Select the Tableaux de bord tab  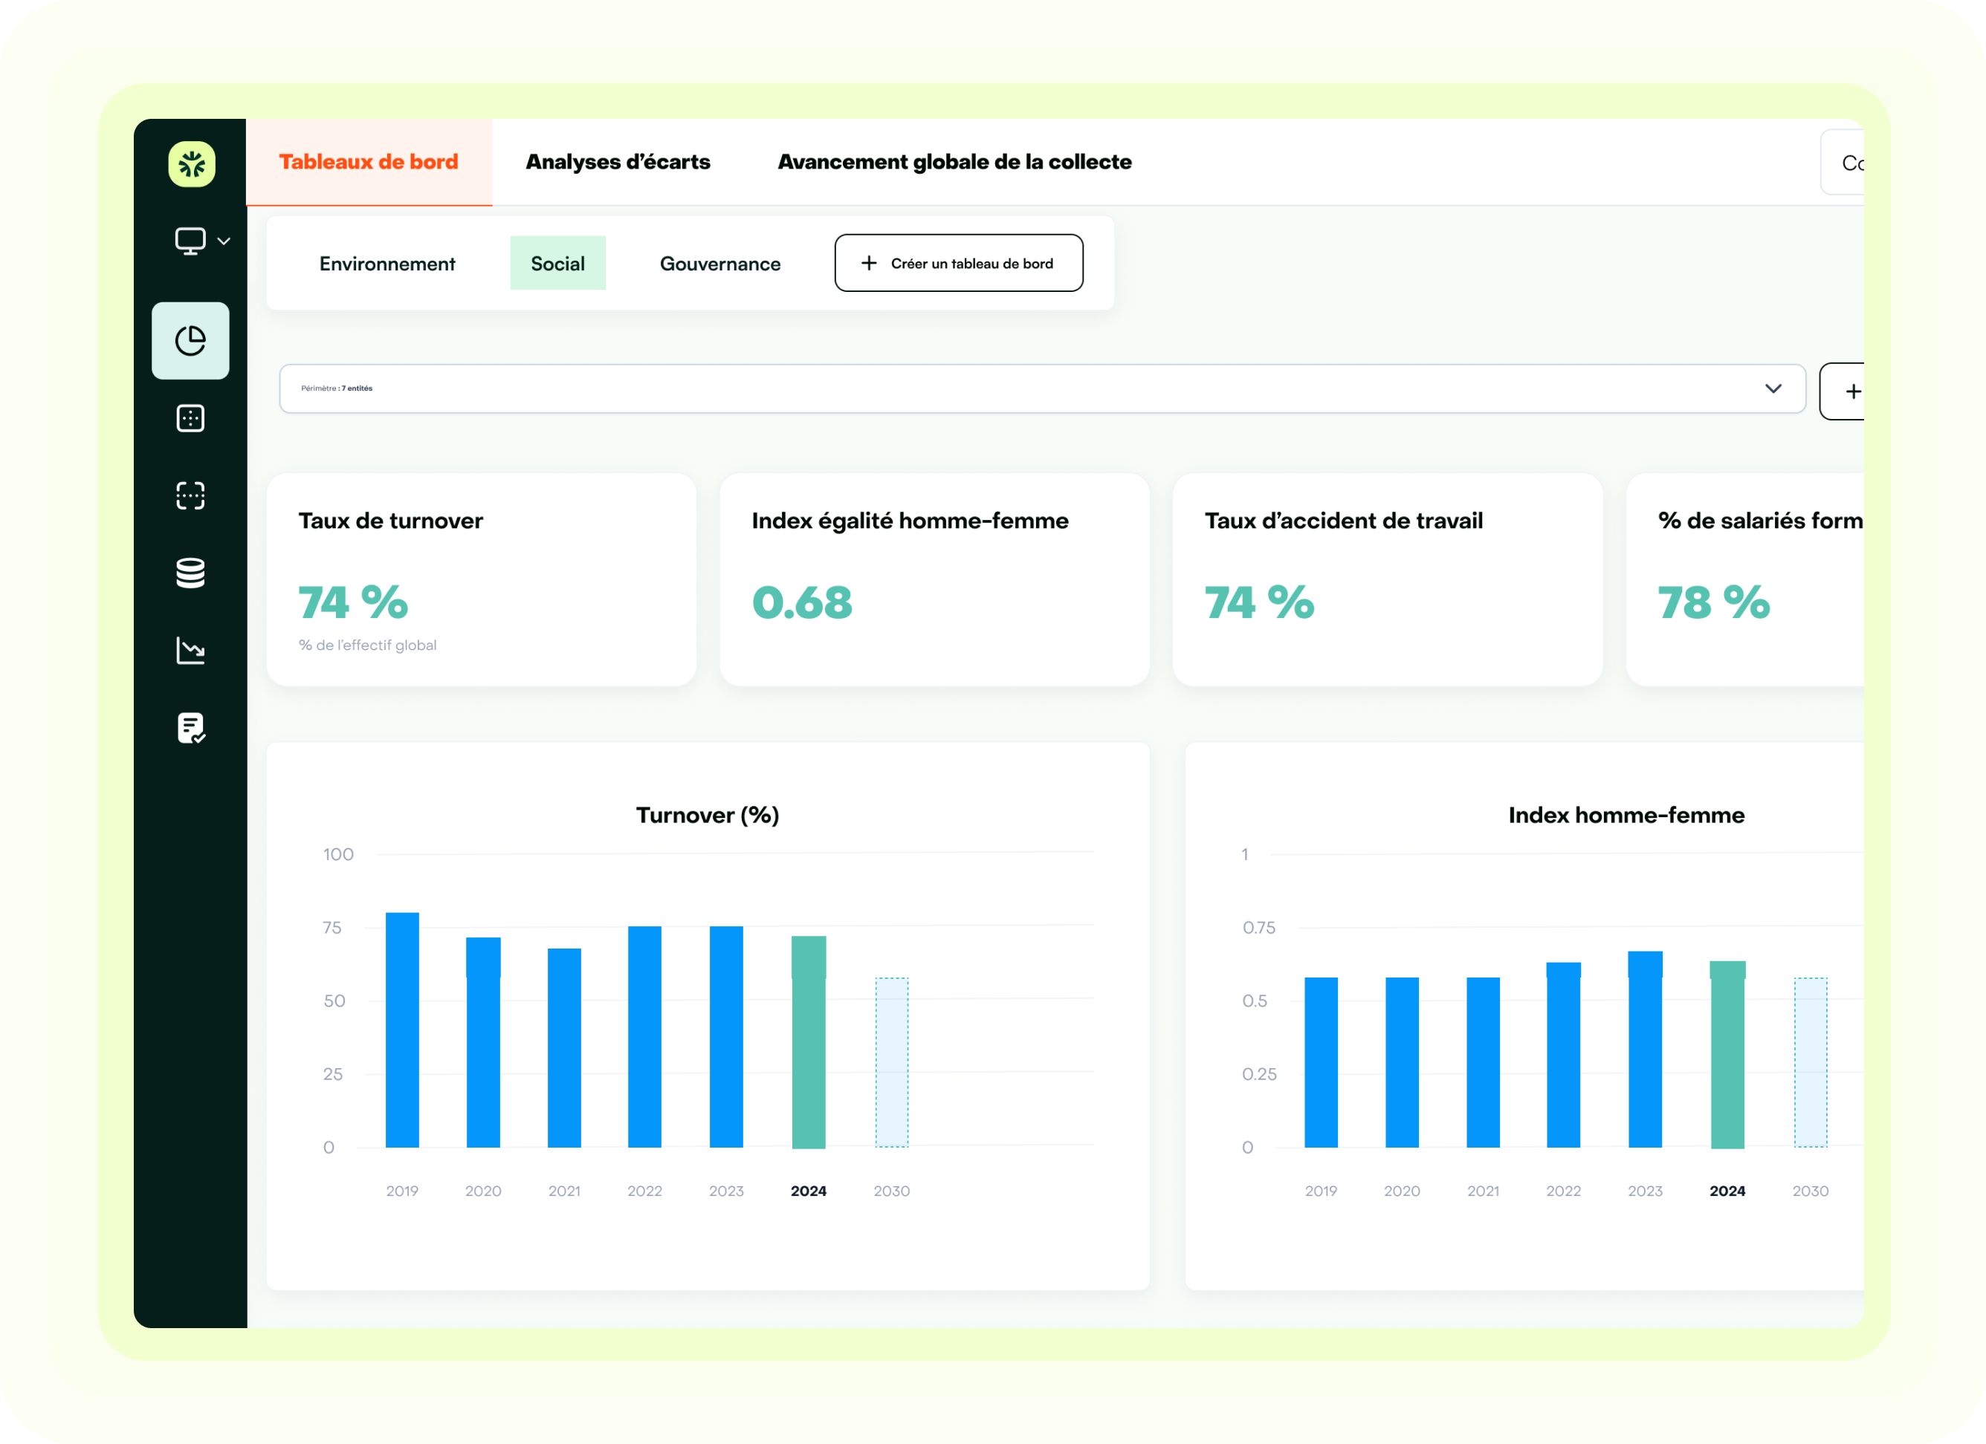coord(369,162)
